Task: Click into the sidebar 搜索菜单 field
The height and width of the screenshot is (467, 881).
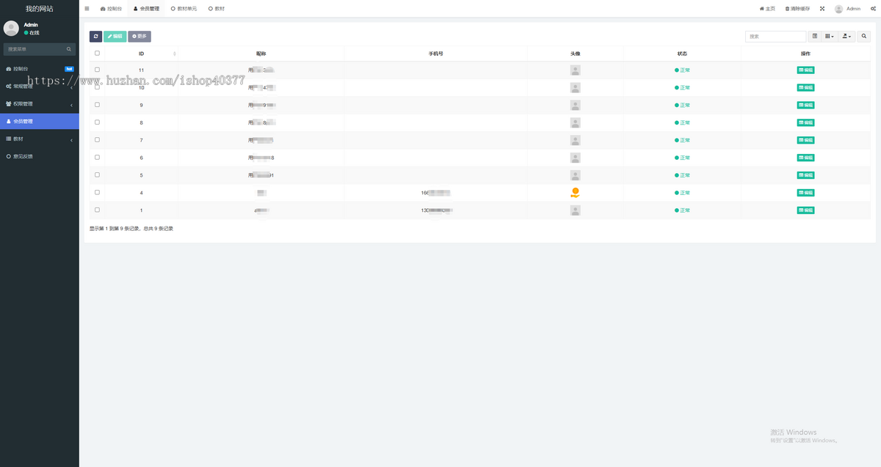Action: pyautogui.click(x=35, y=49)
